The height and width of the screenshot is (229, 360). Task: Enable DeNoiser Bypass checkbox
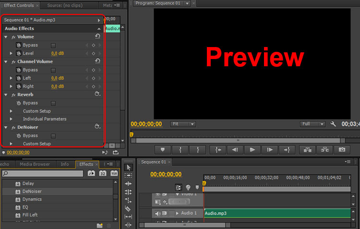click(53, 136)
